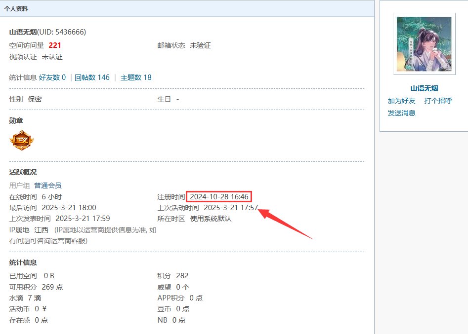Click the IP属地 江西 value
Screen dimensions: 468x334
click(42, 230)
